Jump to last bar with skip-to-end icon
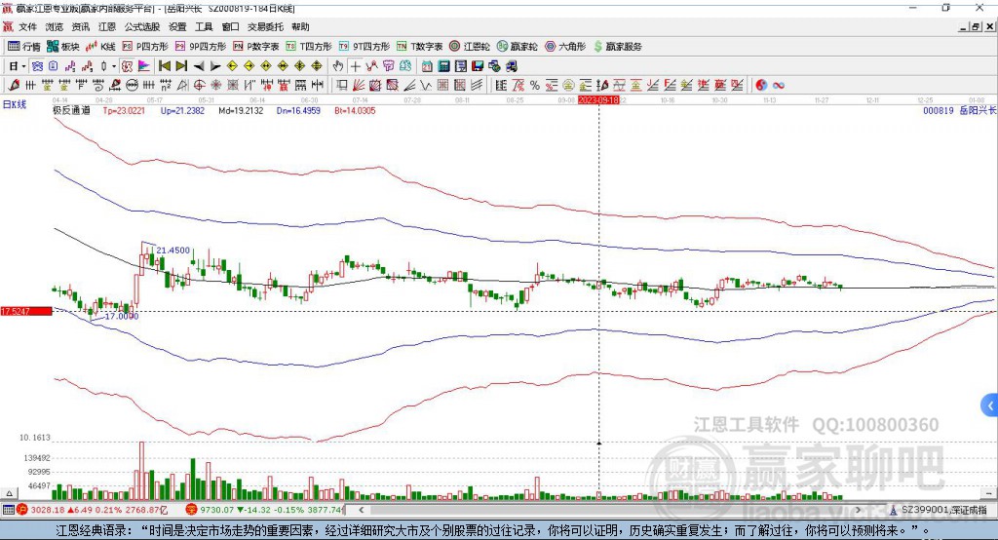This screenshot has height=540, width=998. pyautogui.click(x=181, y=66)
